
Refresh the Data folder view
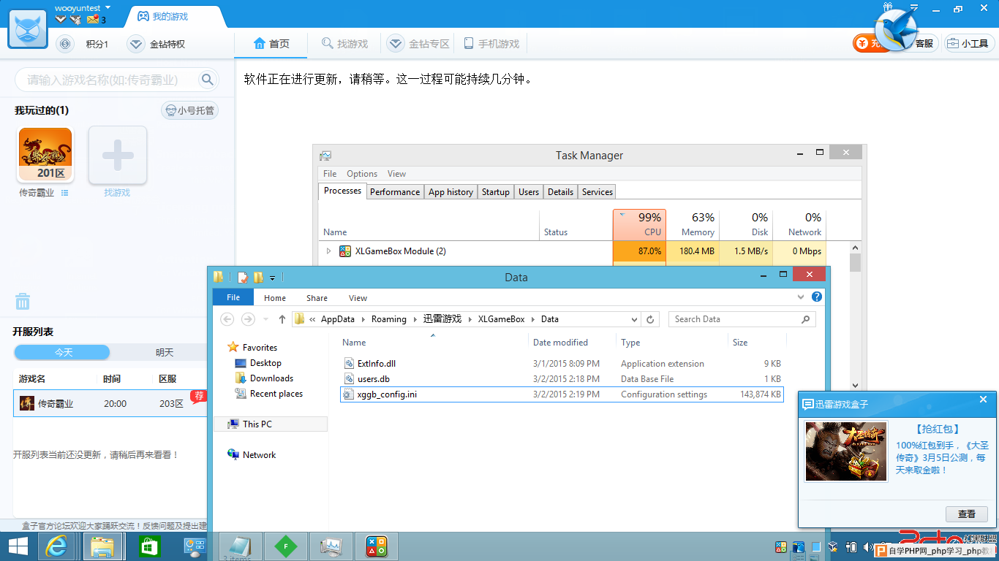click(x=650, y=319)
